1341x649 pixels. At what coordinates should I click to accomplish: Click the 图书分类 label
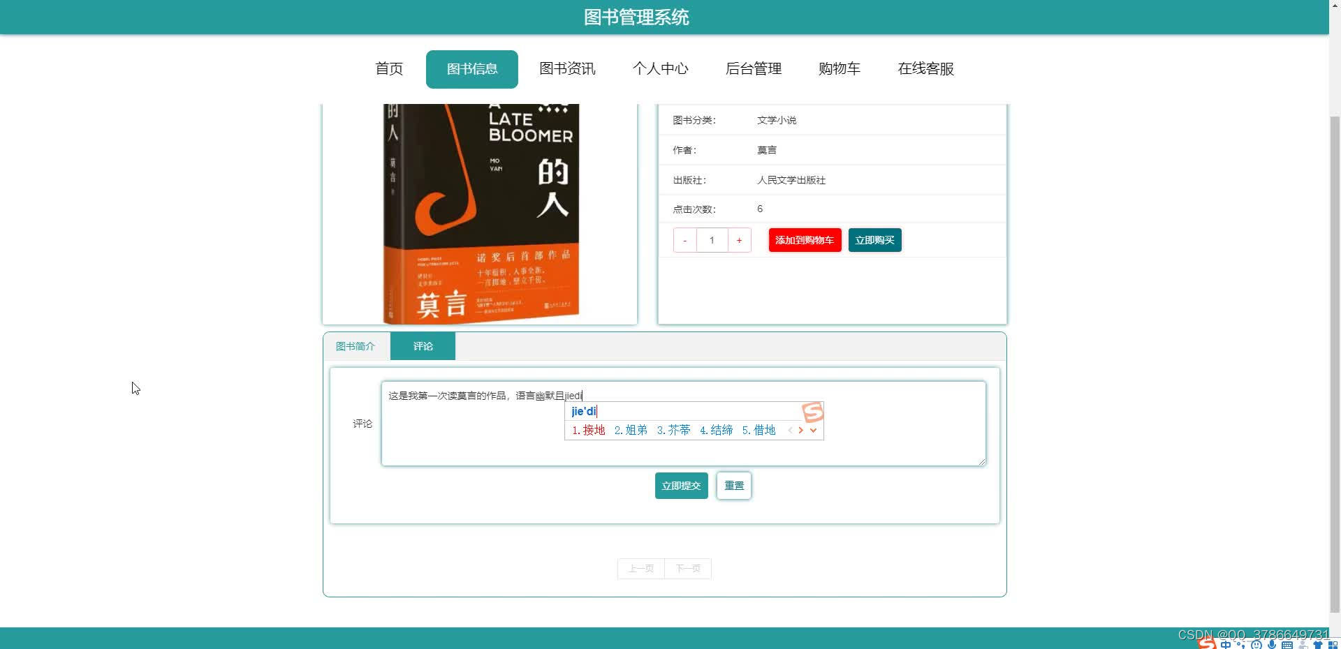point(694,120)
